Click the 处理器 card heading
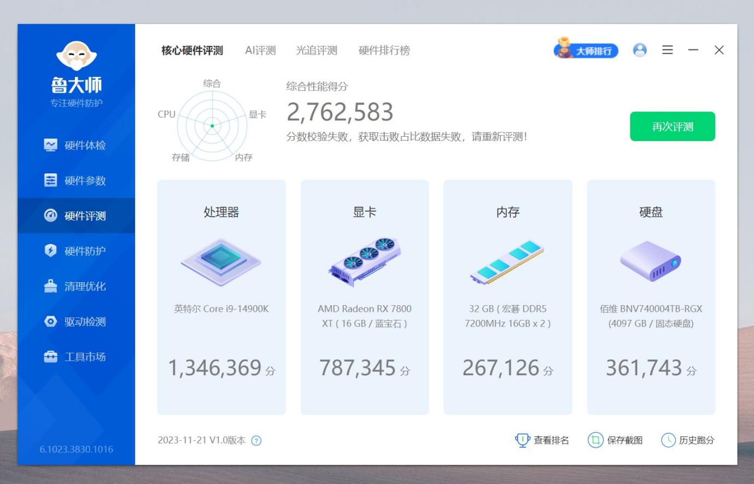This screenshot has width=754, height=484. pyautogui.click(x=221, y=212)
